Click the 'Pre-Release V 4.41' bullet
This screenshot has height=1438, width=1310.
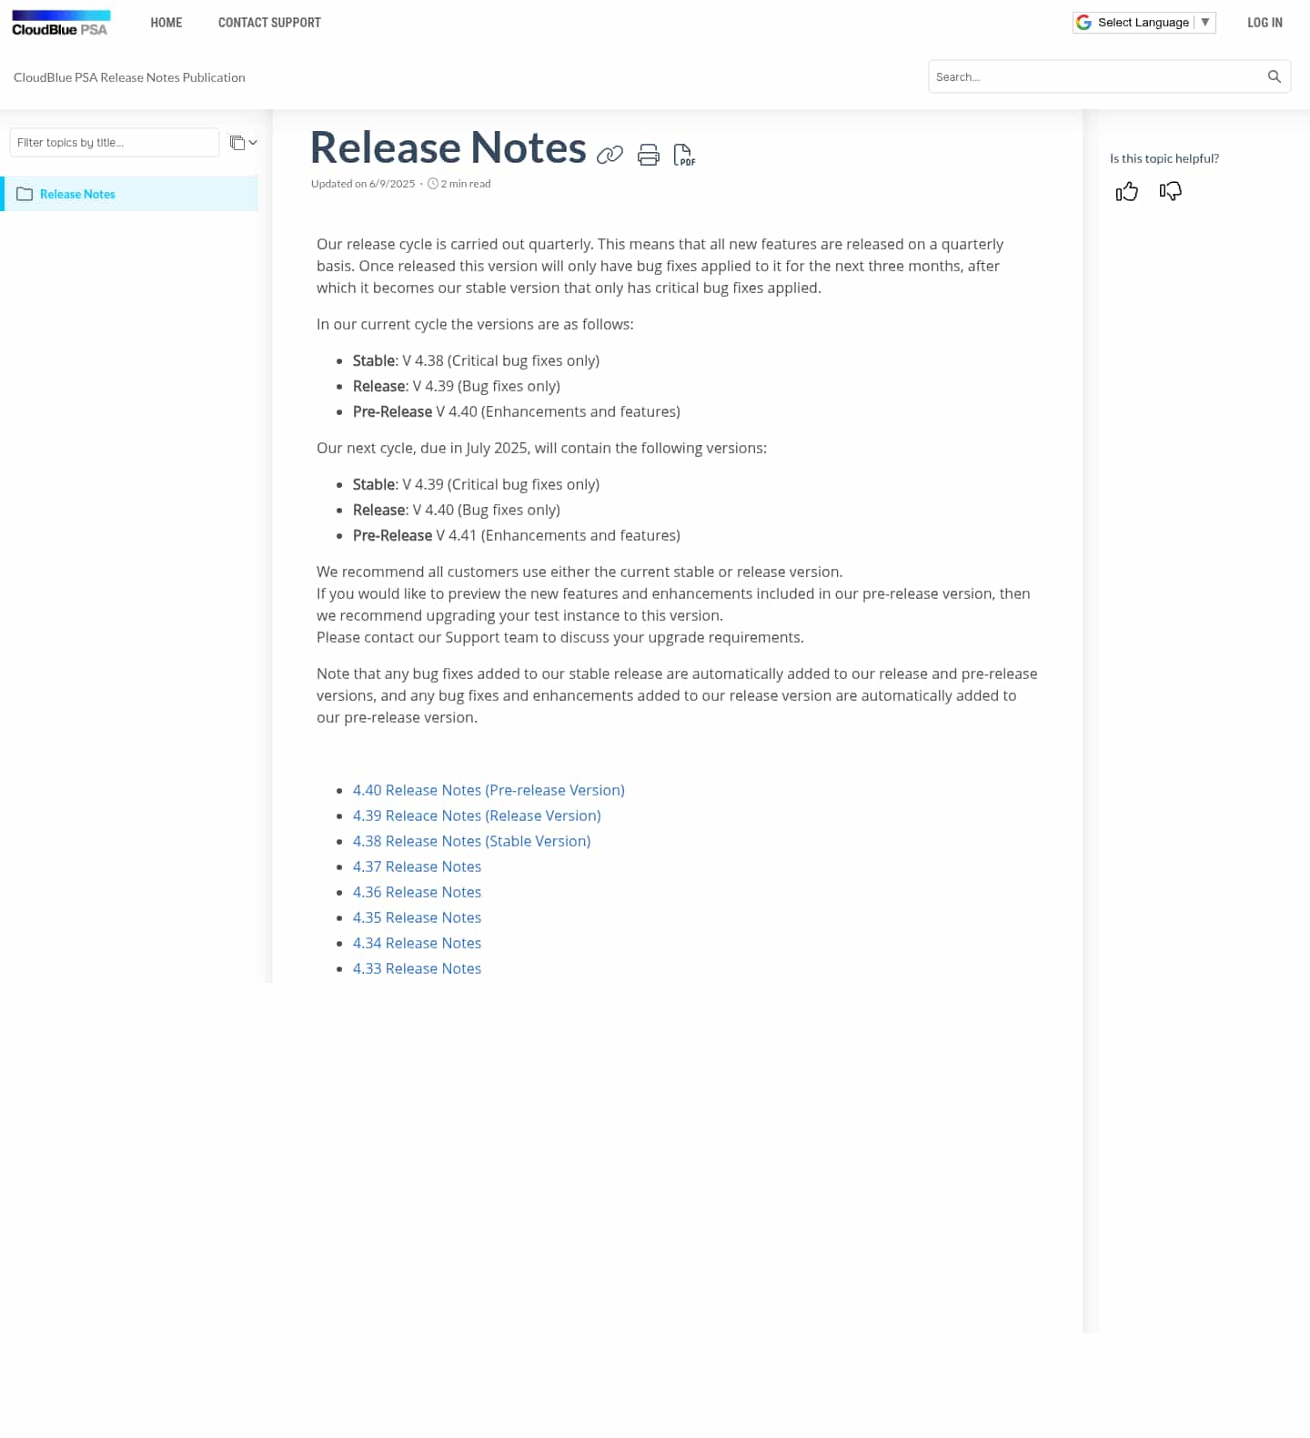click(x=517, y=535)
